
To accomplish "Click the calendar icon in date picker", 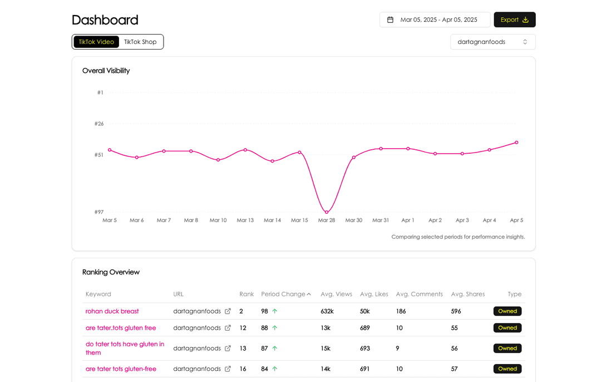I will (x=390, y=19).
